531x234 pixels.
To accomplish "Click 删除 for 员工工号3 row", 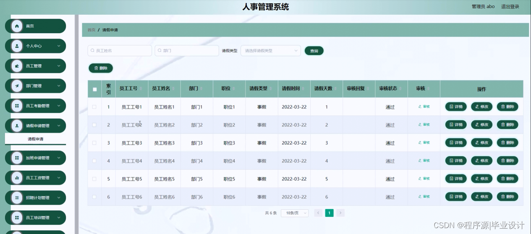I will (507, 143).
